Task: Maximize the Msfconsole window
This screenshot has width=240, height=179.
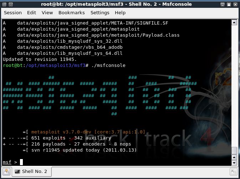Action: 229,5
